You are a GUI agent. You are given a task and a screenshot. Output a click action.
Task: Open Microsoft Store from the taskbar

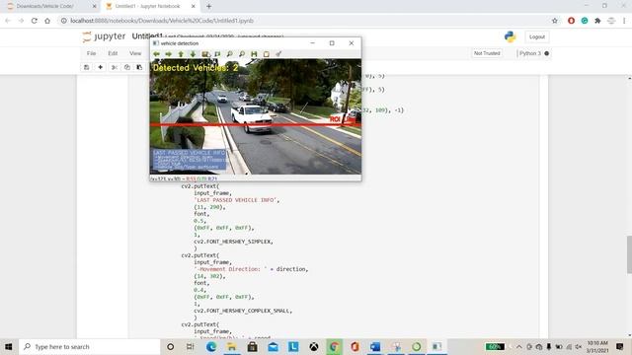253,346
